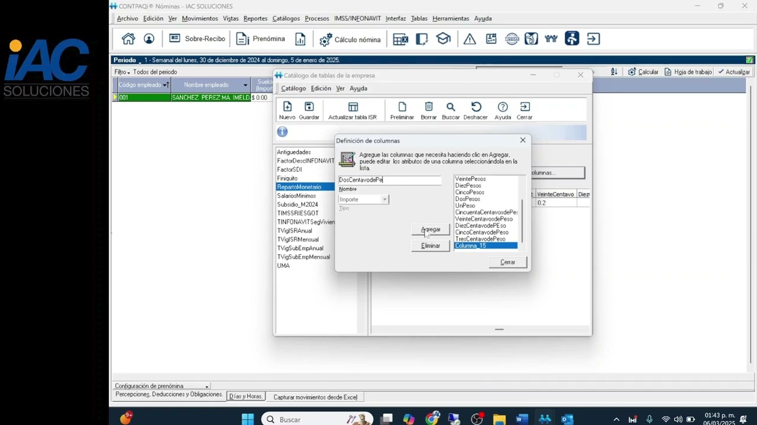
Task: Click Calcular in the period toolbar
Action: coord(643,71)
